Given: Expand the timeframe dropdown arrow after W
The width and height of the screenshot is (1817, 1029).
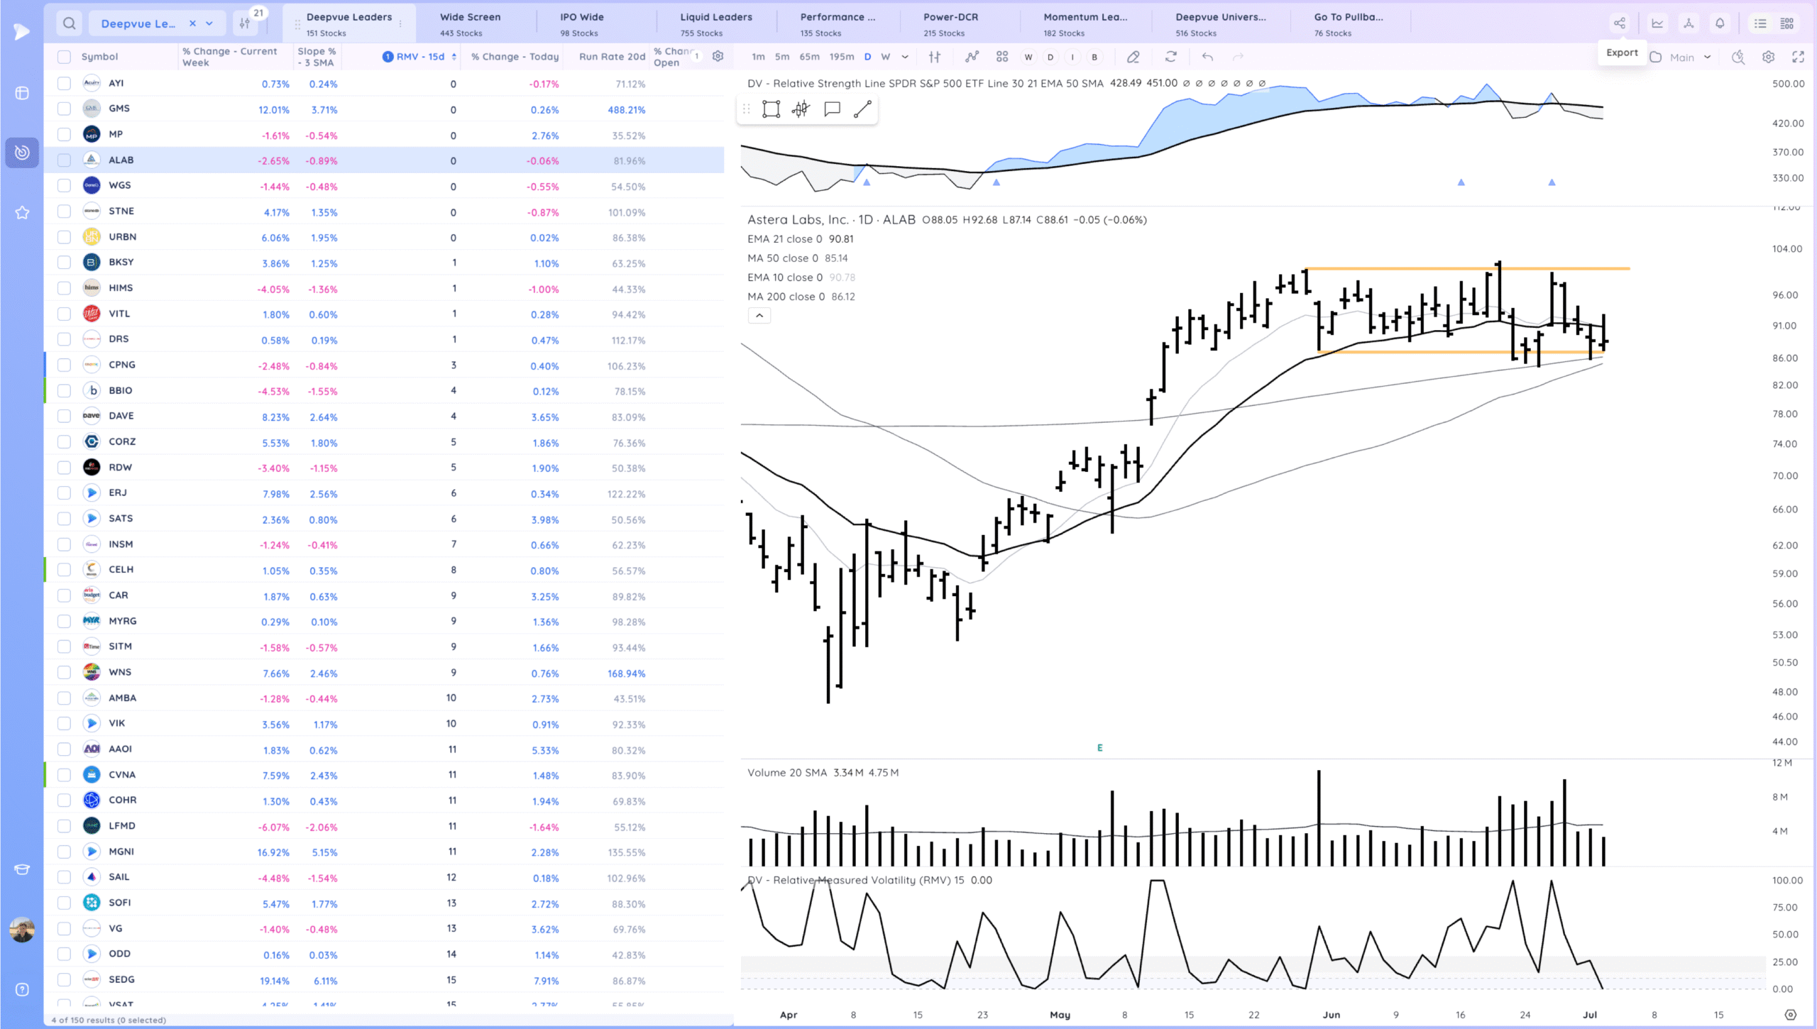Looking at the screenshot, I should click(x=905, y=57).
